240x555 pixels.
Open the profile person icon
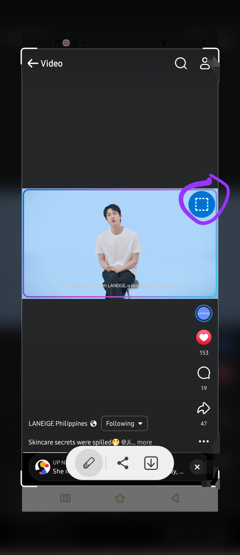click(x=204, y=63)
